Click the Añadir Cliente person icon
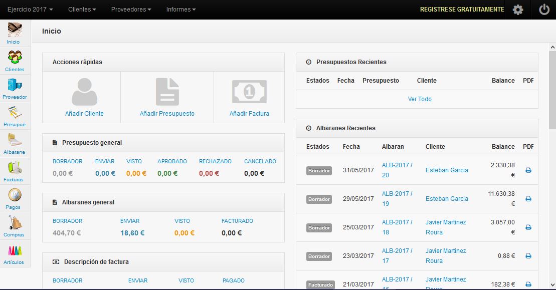This screenshot has width=556, height=290. tap(84, 92)
